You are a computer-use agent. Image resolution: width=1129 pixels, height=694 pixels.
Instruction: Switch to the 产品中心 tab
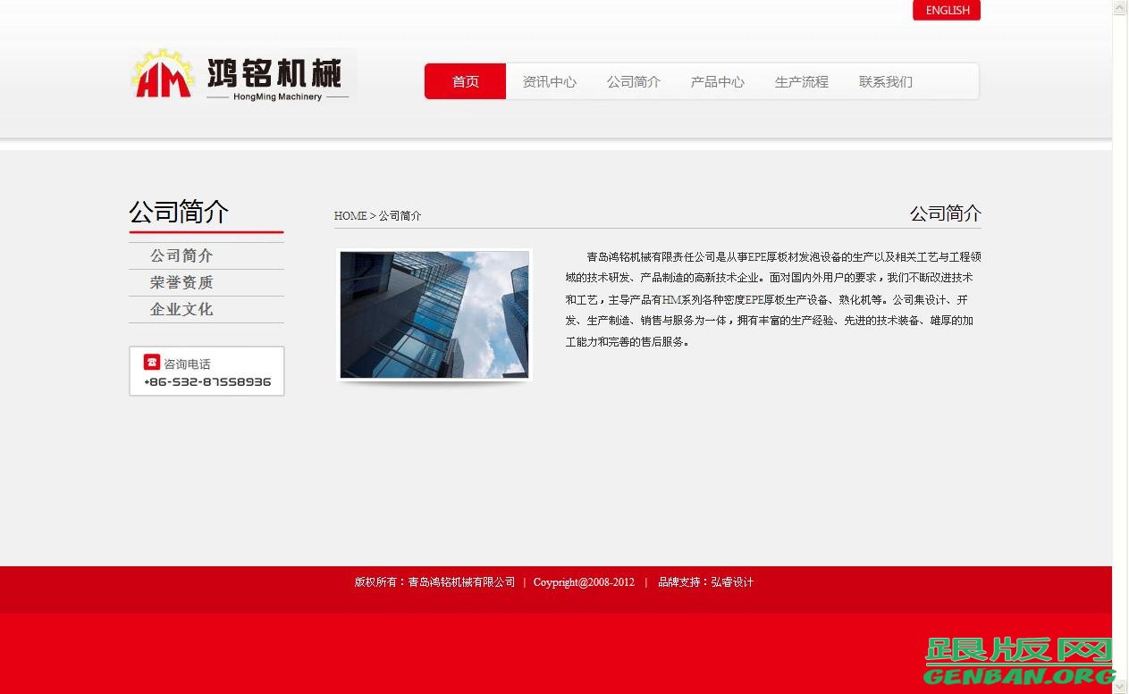717,81
